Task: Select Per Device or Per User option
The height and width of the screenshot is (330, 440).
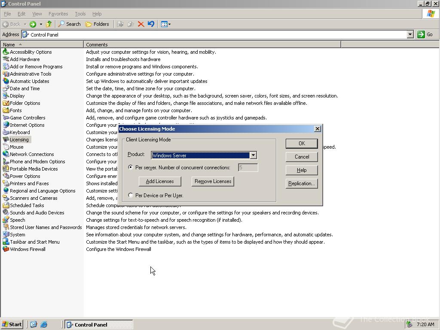Action: tap(131, 195)
